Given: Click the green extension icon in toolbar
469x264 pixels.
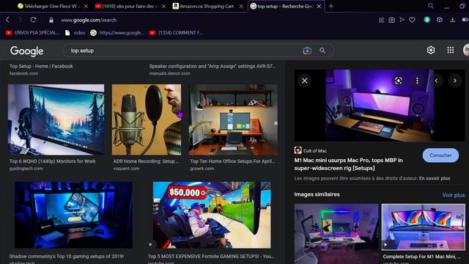Looking at the screenshot, I should tap(426, 20).
